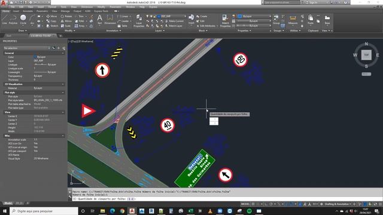Click the Windows search box
The image size is (383, 215).
click(44, 211)
